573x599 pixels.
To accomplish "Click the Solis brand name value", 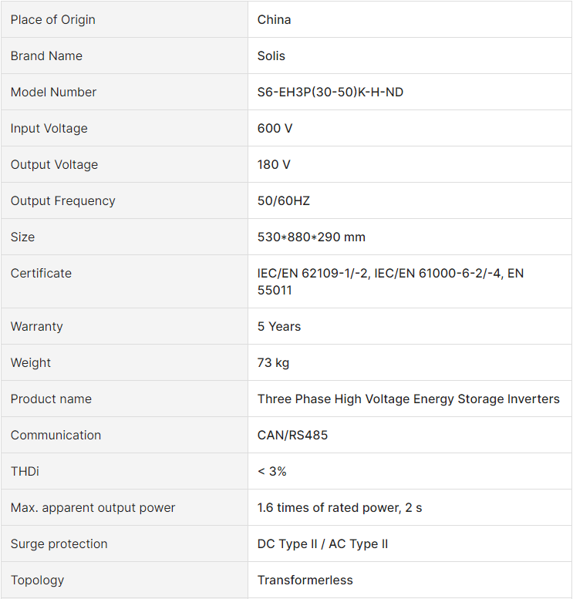I will pos(271,56).
